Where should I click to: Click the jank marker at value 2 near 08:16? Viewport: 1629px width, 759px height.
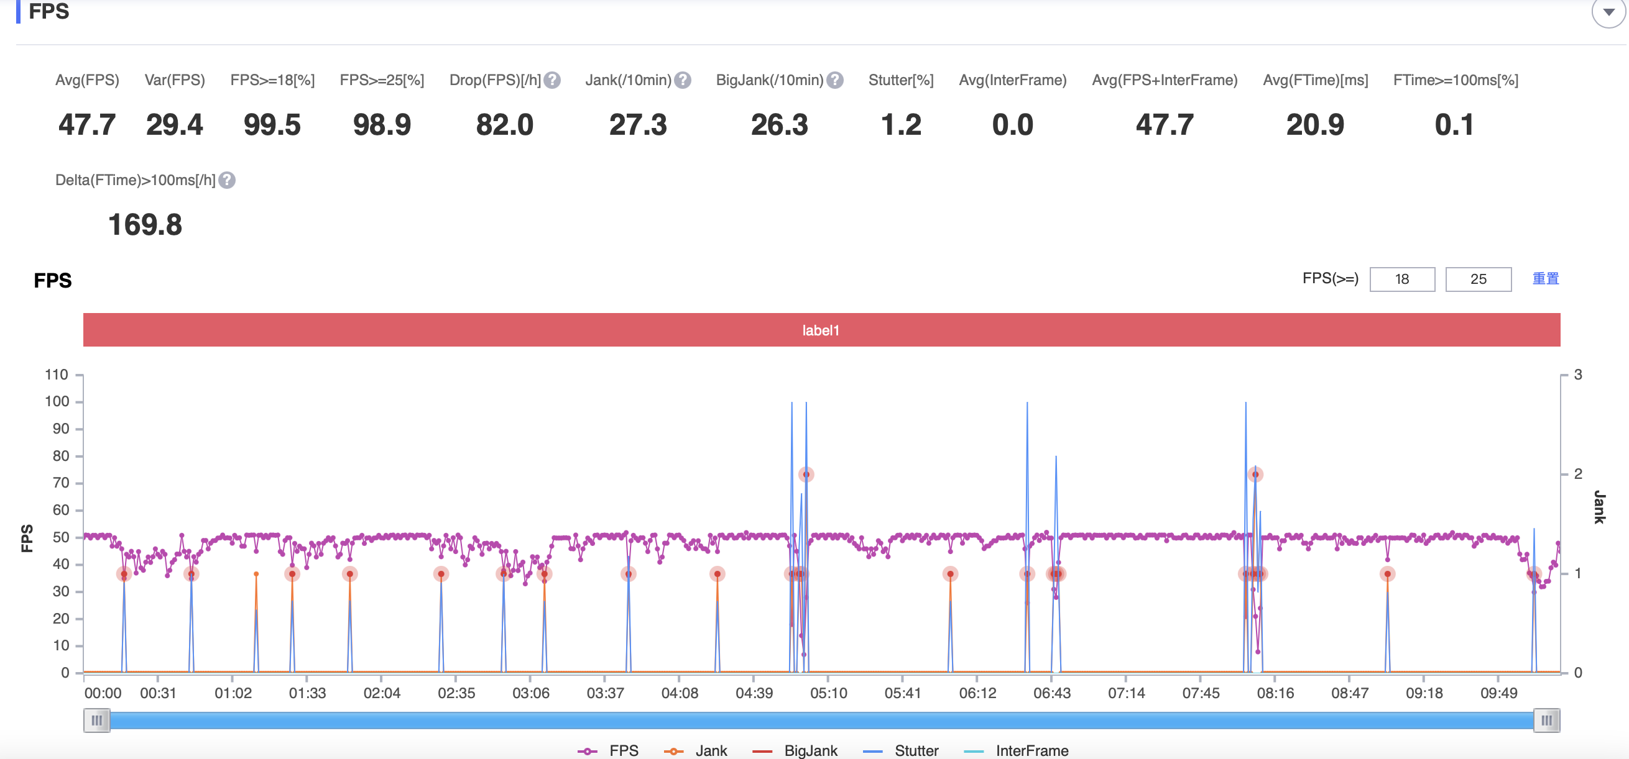coord(1255,474)
